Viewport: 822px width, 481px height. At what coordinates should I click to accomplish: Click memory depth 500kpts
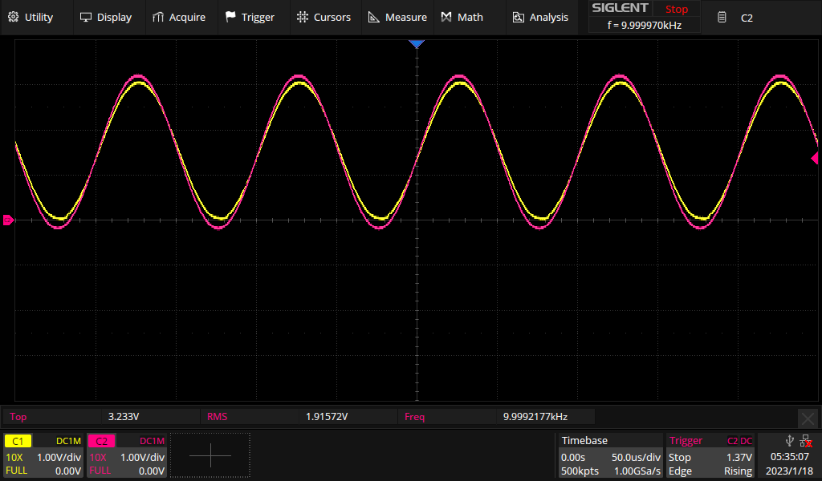click(580, 471)
